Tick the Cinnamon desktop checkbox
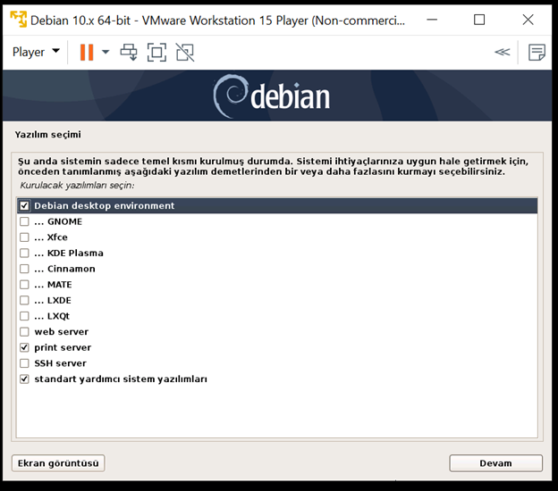Image resolution: width=558 pixels, height=491 pixels. tap(24, 269)
